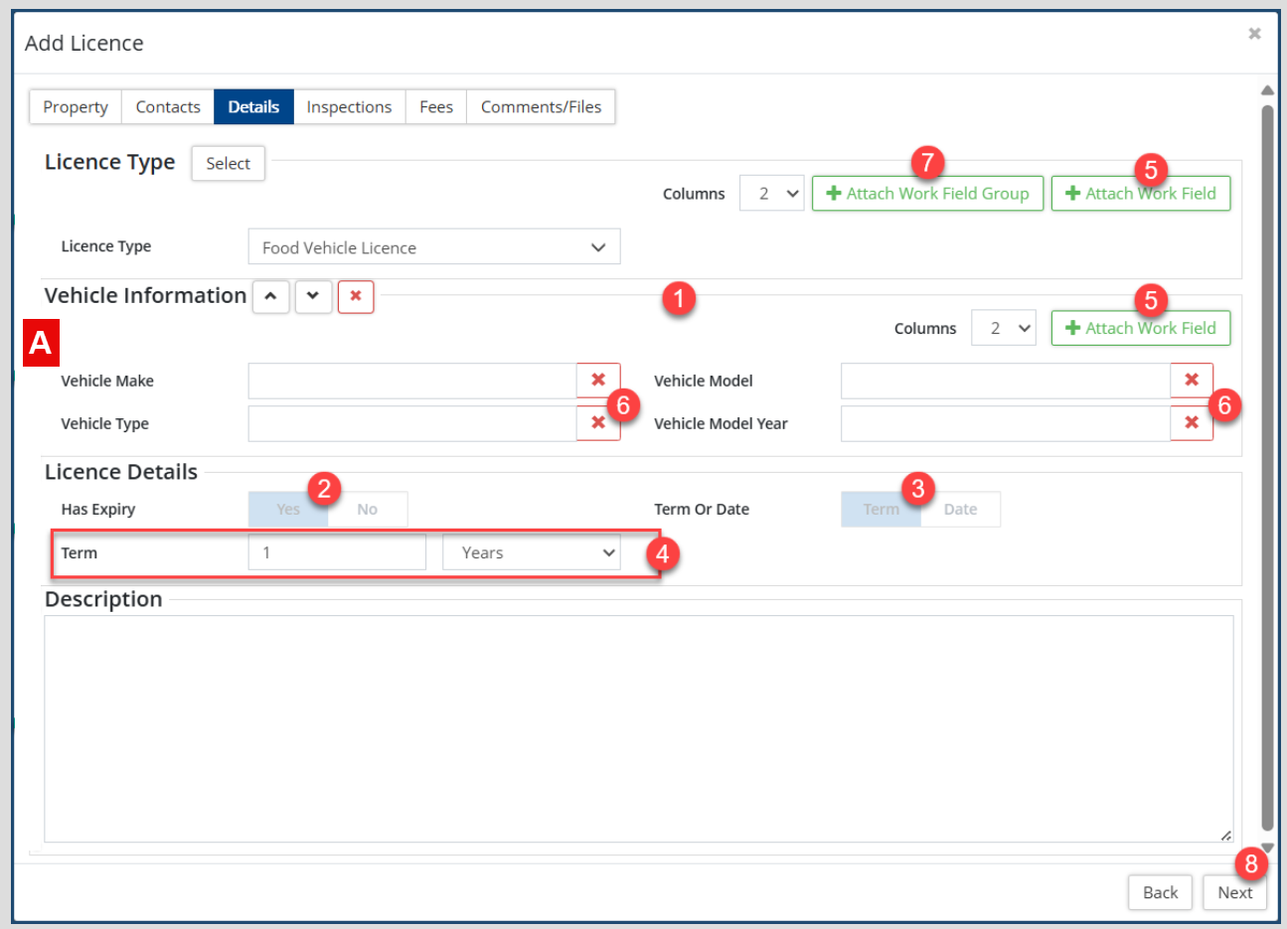
Task: Select the Details tab
Action: 253,107
